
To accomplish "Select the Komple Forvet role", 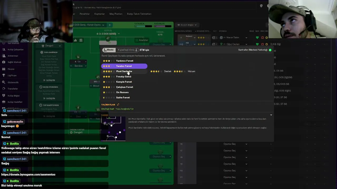I will pyautogui.click(x=124, y=82).
